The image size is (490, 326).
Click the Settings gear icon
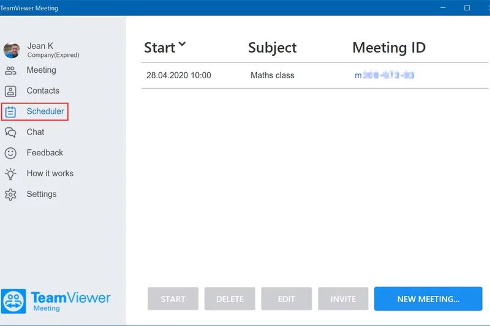point(10,194)
